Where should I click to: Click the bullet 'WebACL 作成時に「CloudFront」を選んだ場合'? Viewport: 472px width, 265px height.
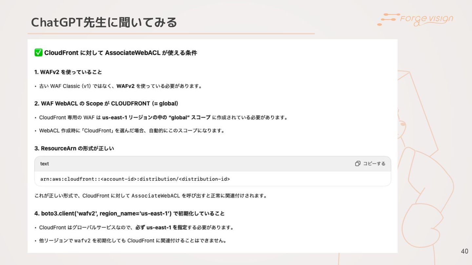click(129, 131)
